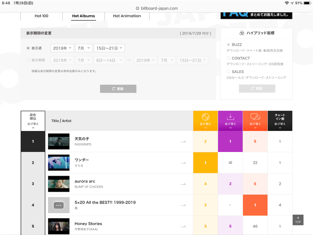Screen dimensions: 313x235
Task: Open the 天気の子 video thumbnail
Action: pyautogui.click(x=59, y=141)
